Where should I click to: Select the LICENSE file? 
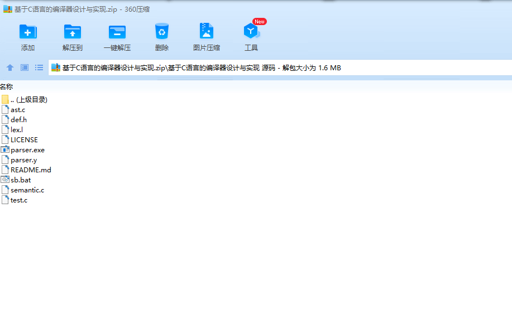tap(20, 139)
